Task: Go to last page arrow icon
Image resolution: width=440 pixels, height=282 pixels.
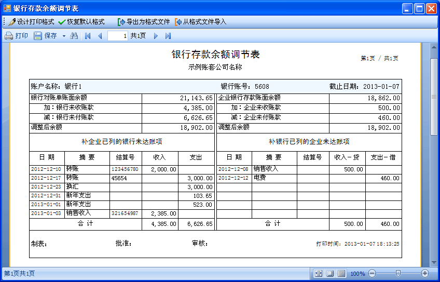Action: coord(168,36)
